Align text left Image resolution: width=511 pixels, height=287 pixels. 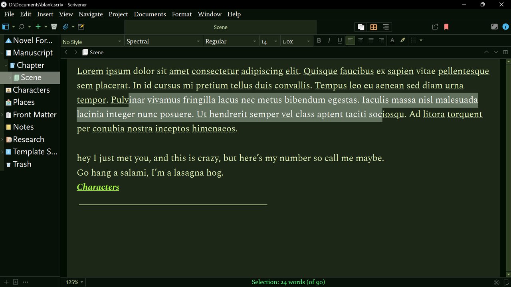(350, 40)
